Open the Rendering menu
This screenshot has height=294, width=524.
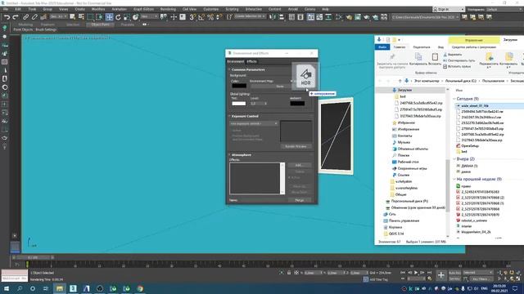point(168,9)
